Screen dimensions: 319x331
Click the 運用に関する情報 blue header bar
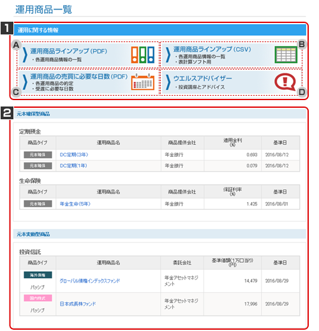160,30
